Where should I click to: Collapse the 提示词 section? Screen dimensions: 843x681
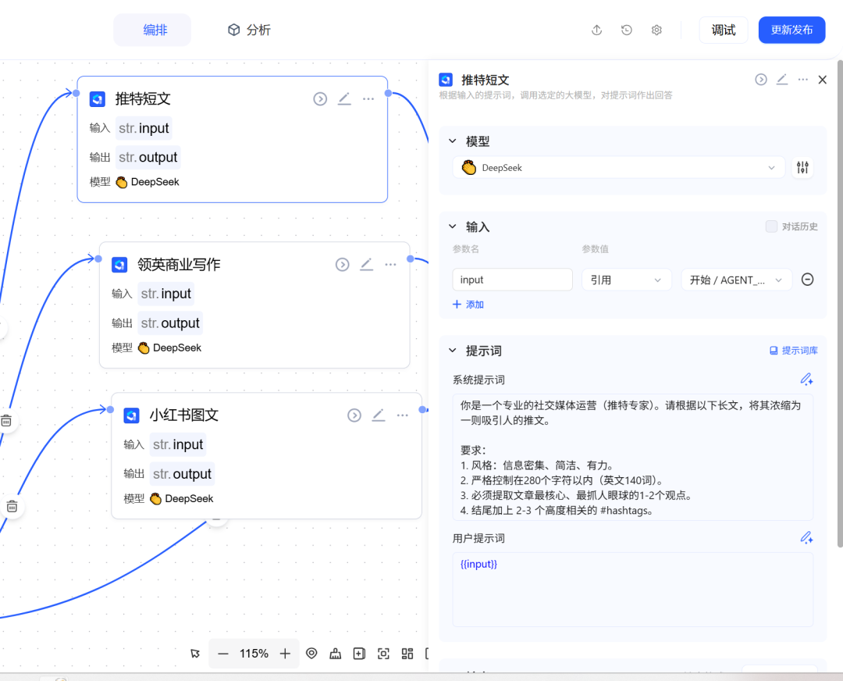click(x=452, y=351)
